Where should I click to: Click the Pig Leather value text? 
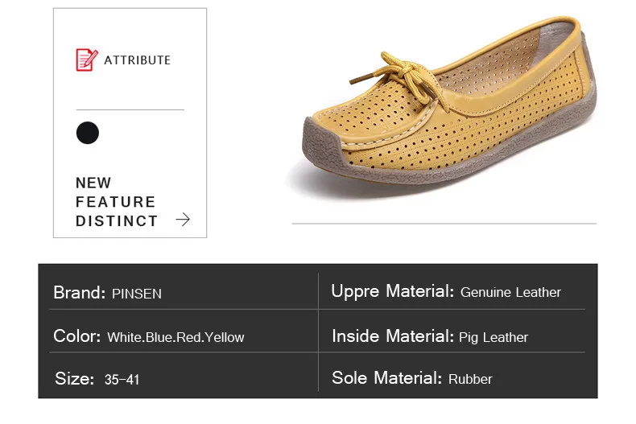pos(494,337)
